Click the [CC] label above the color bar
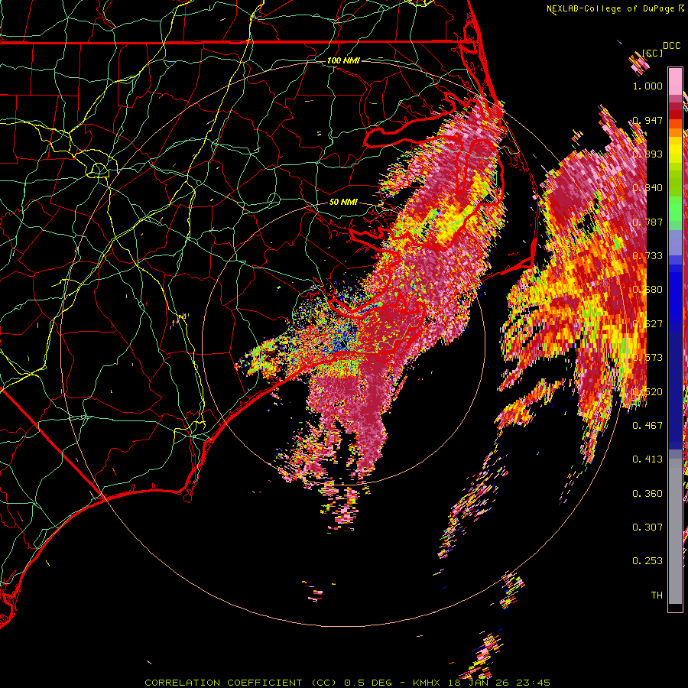 click(652, 53)
